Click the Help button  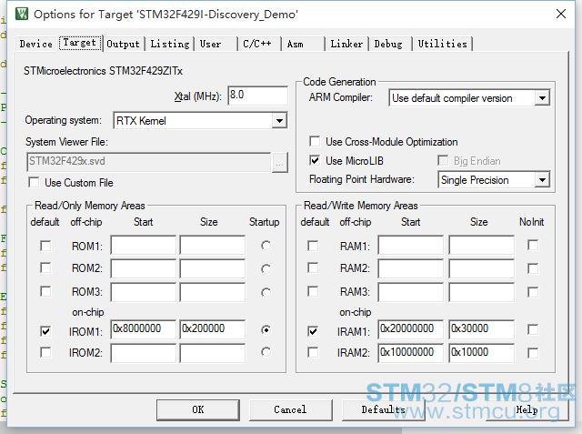527,409
